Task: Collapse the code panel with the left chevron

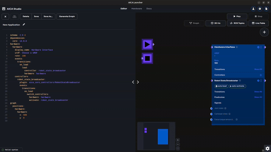Action: pos(133,82)
